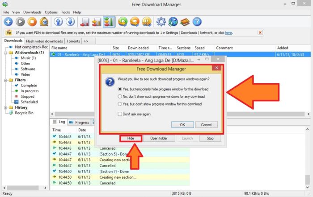Move download down with blue down arrow
Screen dimensions: 313x197
point(70,22)
